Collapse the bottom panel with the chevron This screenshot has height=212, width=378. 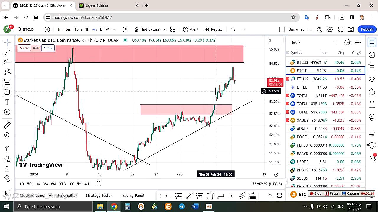(x=269, y=195)
